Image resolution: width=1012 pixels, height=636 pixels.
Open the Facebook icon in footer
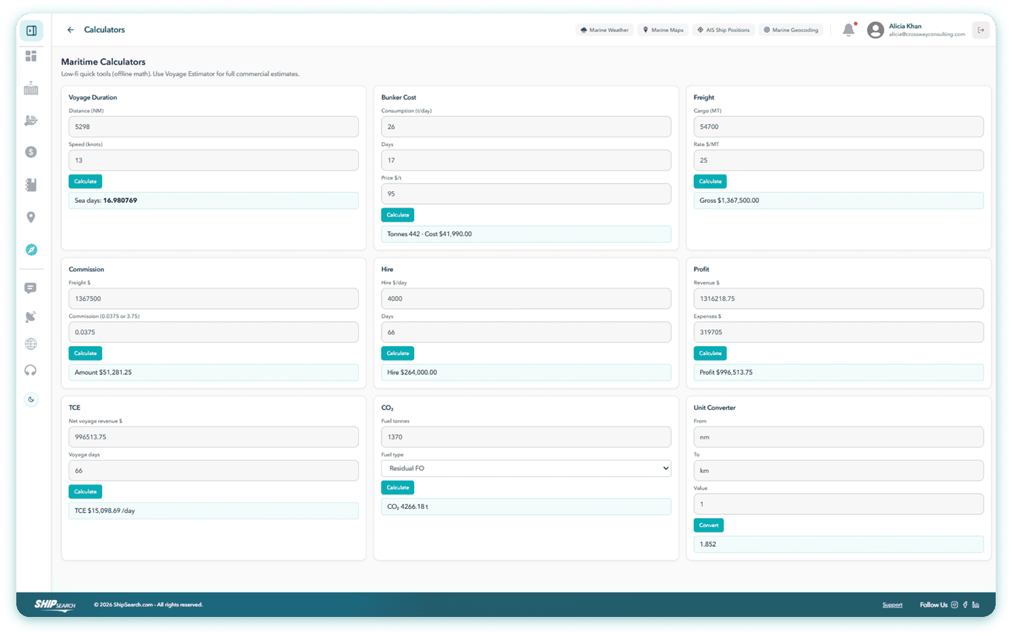click(965, 605)
